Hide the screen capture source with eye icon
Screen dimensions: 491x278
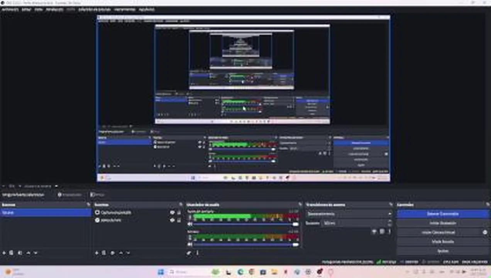(x=172, y=213)
